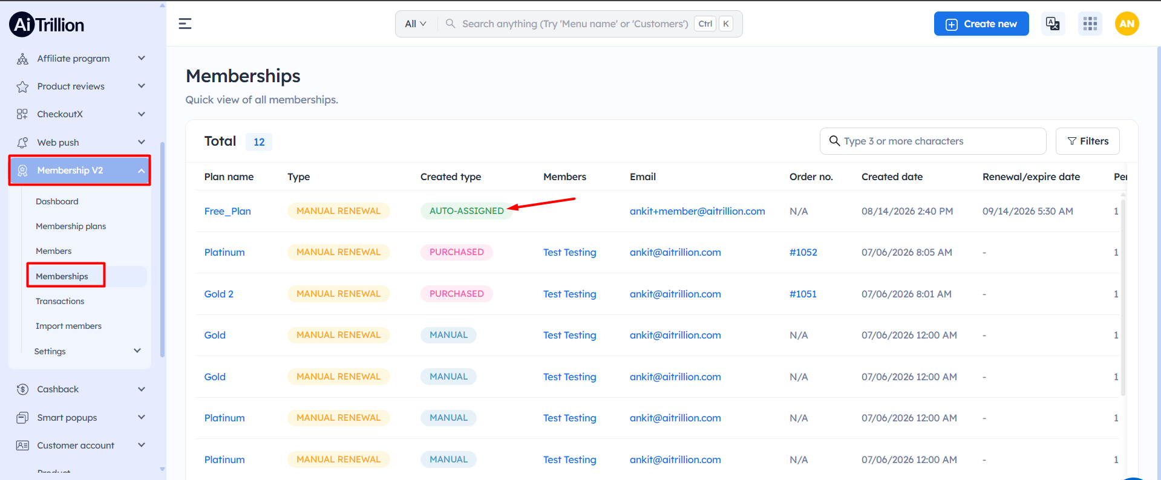Click the Product reviews star icon

point(22,86)
